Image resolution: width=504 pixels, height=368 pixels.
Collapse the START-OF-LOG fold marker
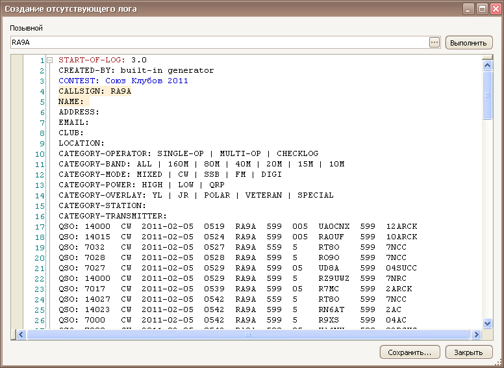(49, 60)
